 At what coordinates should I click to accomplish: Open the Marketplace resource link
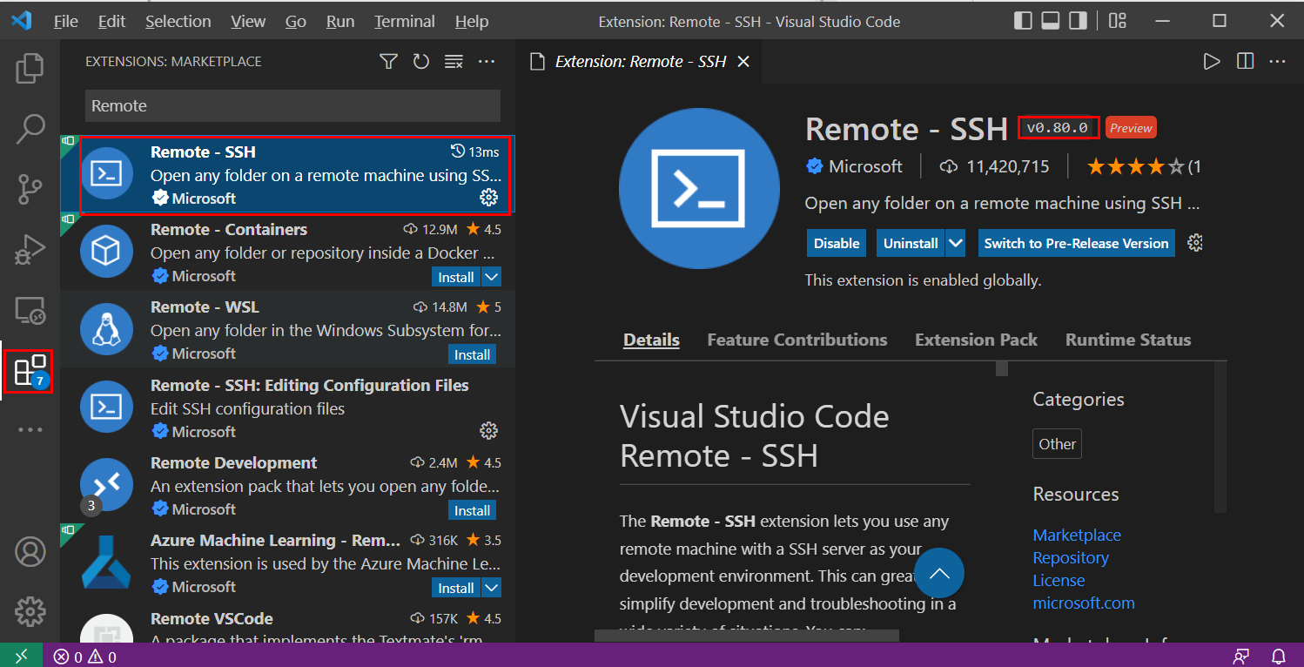pos(1077,535)
